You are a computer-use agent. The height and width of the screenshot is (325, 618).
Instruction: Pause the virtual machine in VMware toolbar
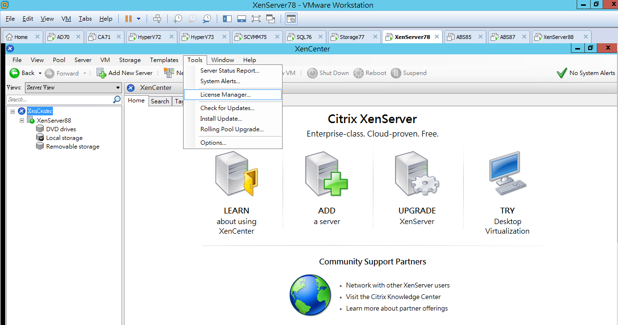(x=128, y=19)
